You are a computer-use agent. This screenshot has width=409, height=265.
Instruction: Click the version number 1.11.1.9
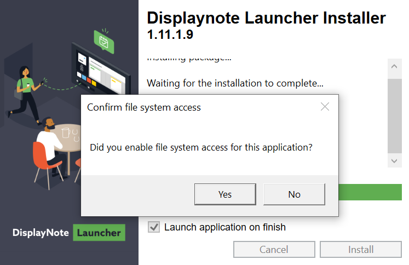point(170,34)
